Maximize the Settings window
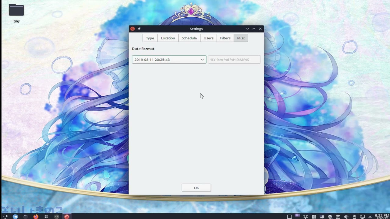 253,29
